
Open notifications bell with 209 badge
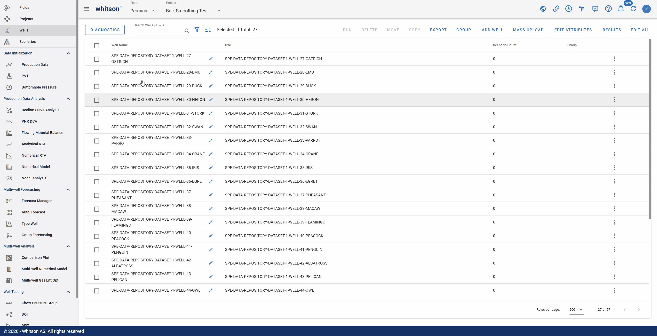[x=621, y=9]
